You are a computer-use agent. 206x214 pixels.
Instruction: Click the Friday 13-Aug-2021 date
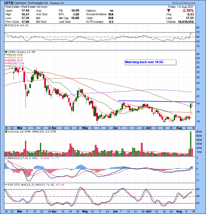[x=181, y=7]
